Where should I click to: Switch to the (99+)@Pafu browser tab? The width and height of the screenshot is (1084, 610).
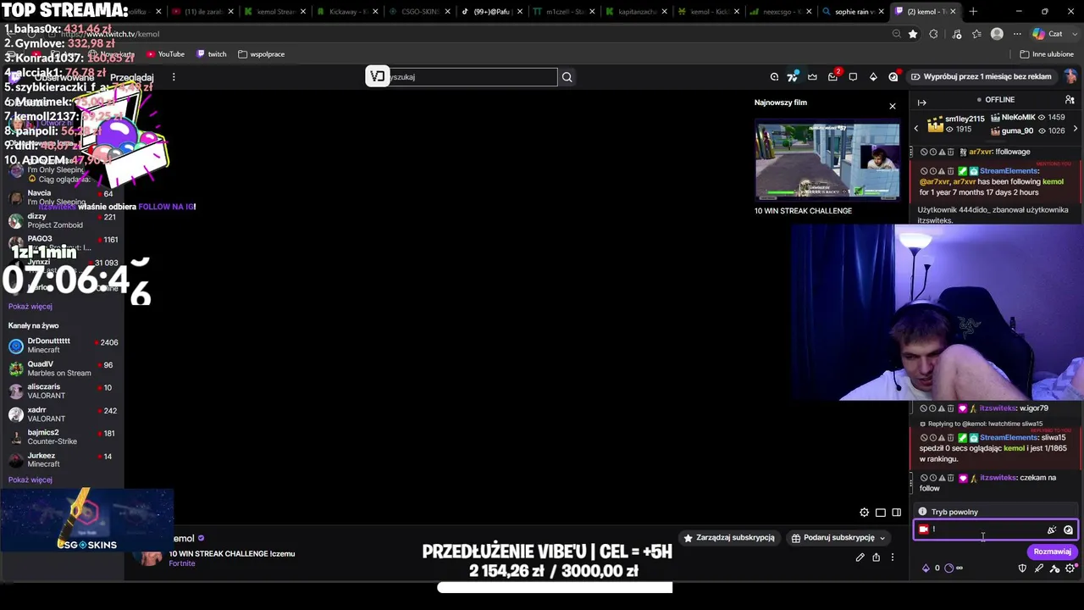pos(491,12)
